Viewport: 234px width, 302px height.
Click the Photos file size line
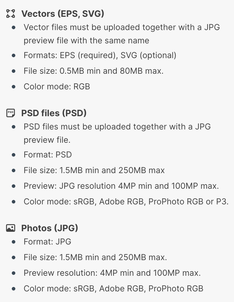coord(95,257)
